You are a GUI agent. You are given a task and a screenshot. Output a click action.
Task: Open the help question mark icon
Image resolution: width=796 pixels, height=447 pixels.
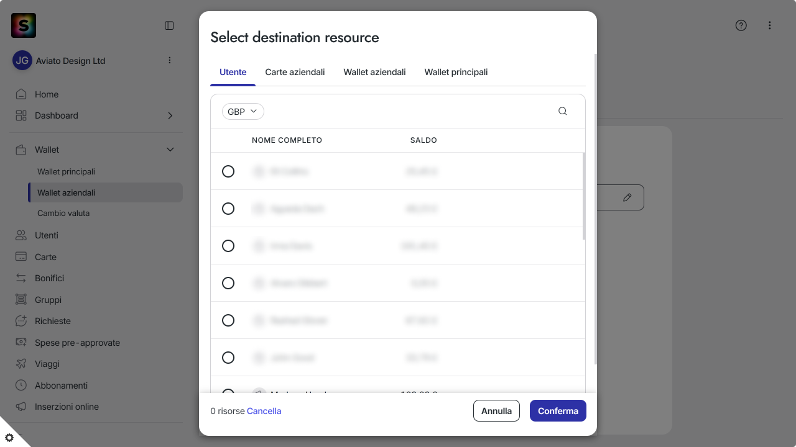tap(741, 25)
